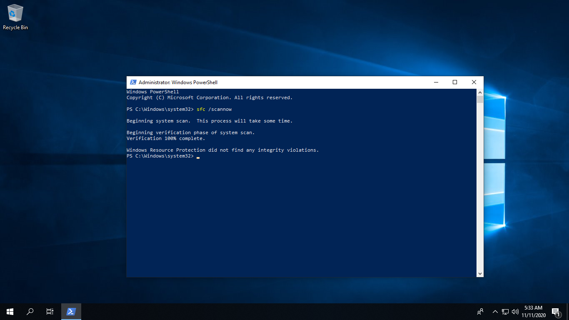
Task: Open the Recycle Bin desktop icon
Action: point(15,17)
